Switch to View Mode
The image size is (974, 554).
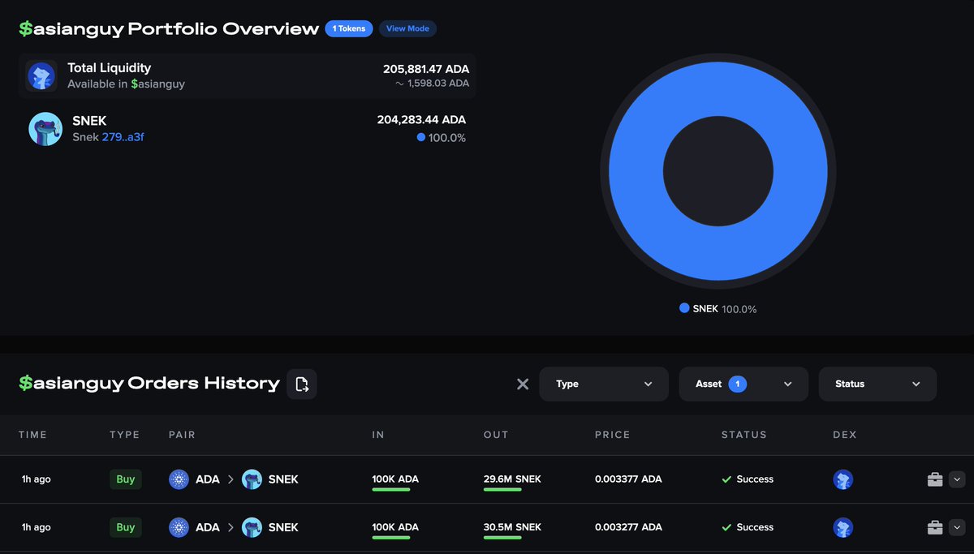(407, 28)
